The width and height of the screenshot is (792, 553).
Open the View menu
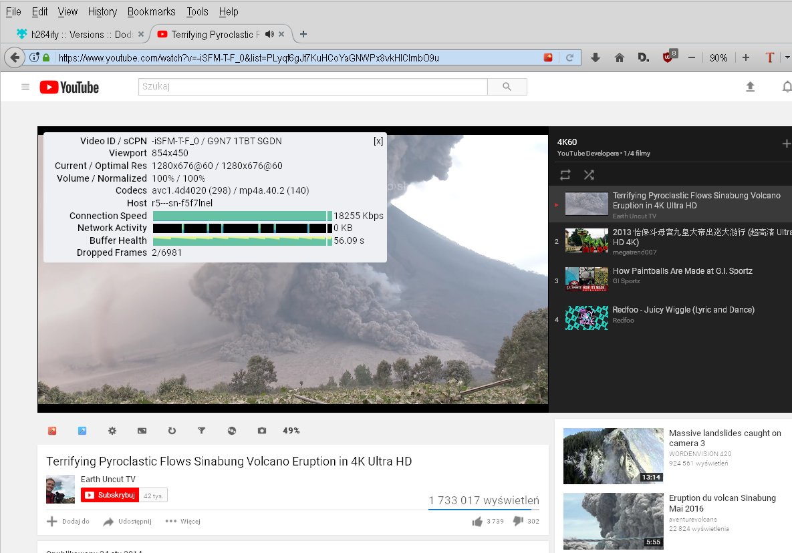(68, 11)
